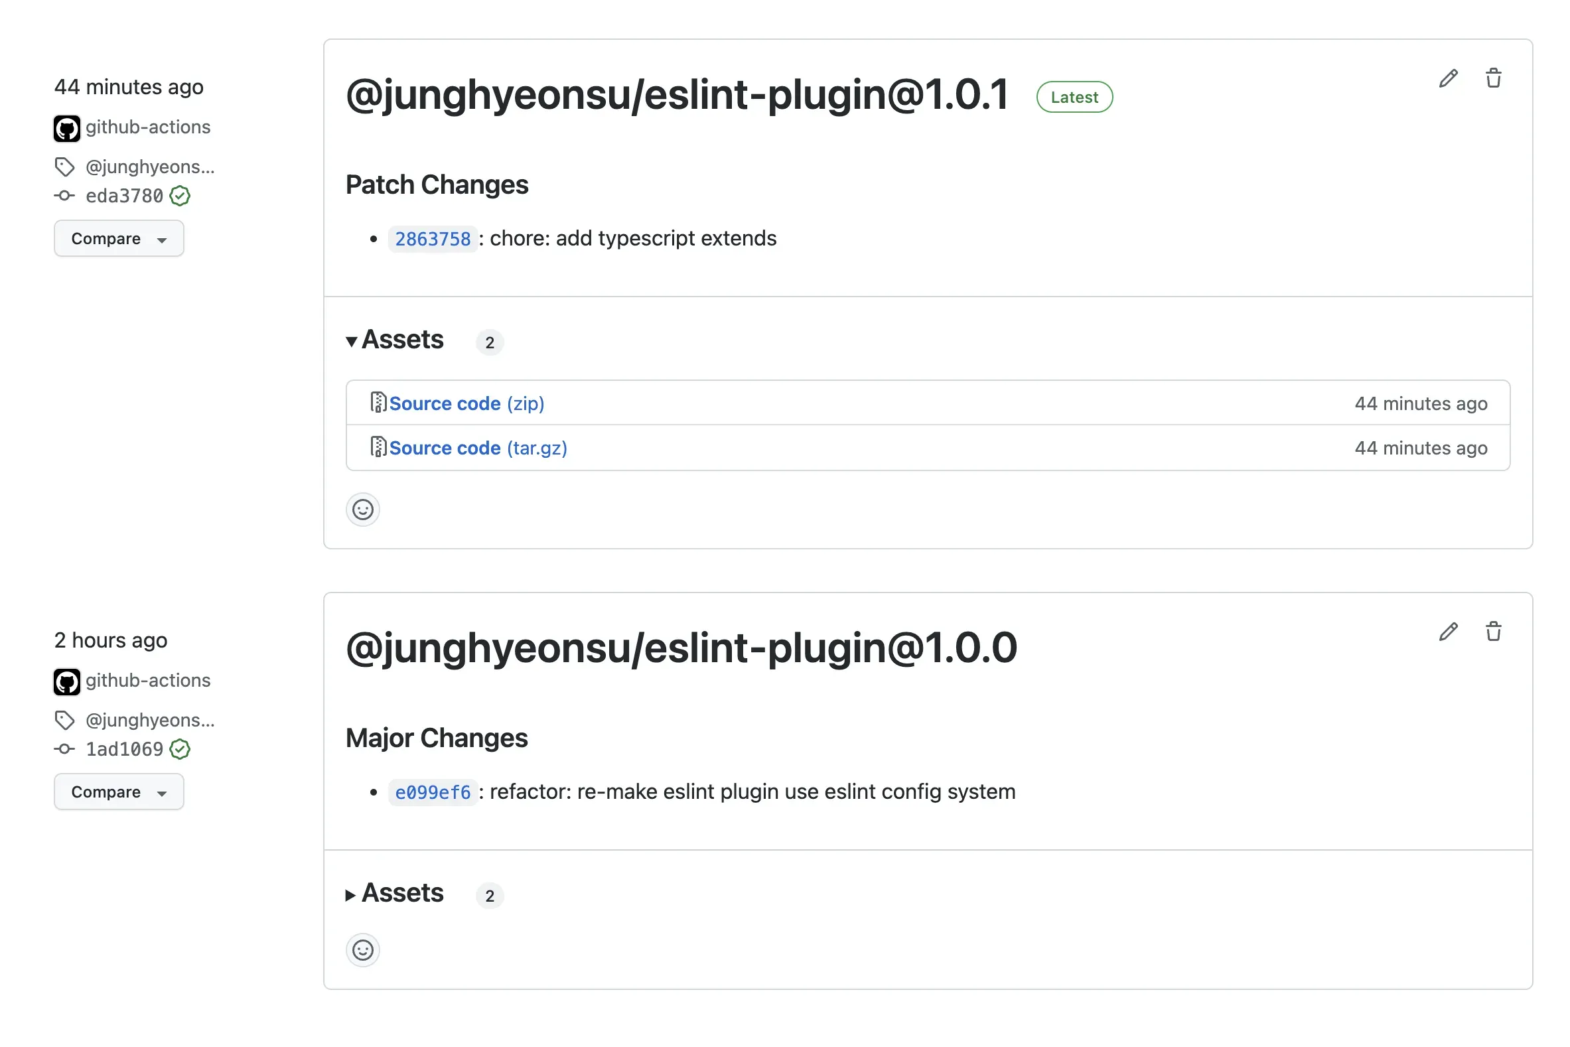This screenshot has width=1570, height=1047.
Task: Click verified check icon next to 1ad1069
Action: (180, 750)
